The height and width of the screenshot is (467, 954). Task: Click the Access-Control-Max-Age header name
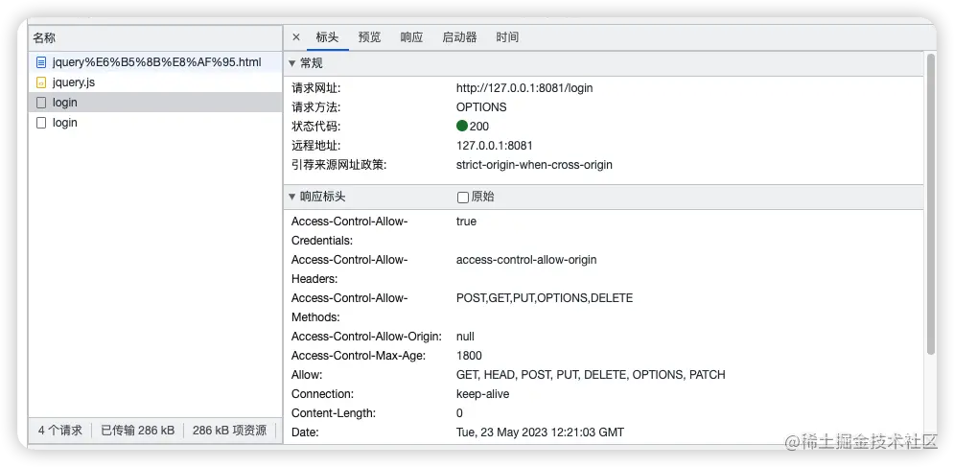[x=359, y=356]
